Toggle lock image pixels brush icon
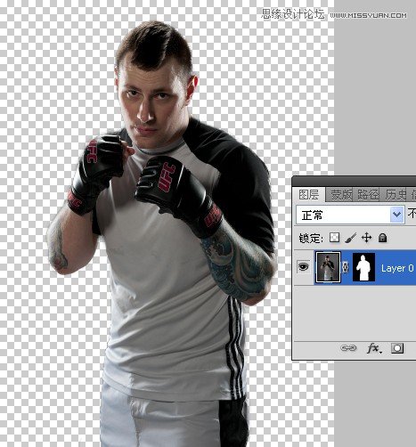This screenshot has width=416, height=447. (351, 238)
